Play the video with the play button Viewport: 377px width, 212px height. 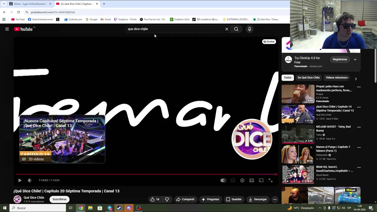click(x=20, y=180)
